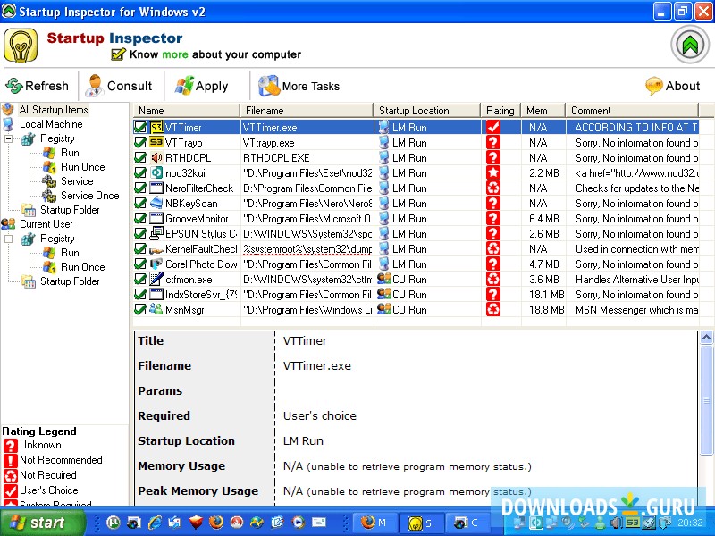Uncheck the VTTrayp startup item

(x=140, y=143)
